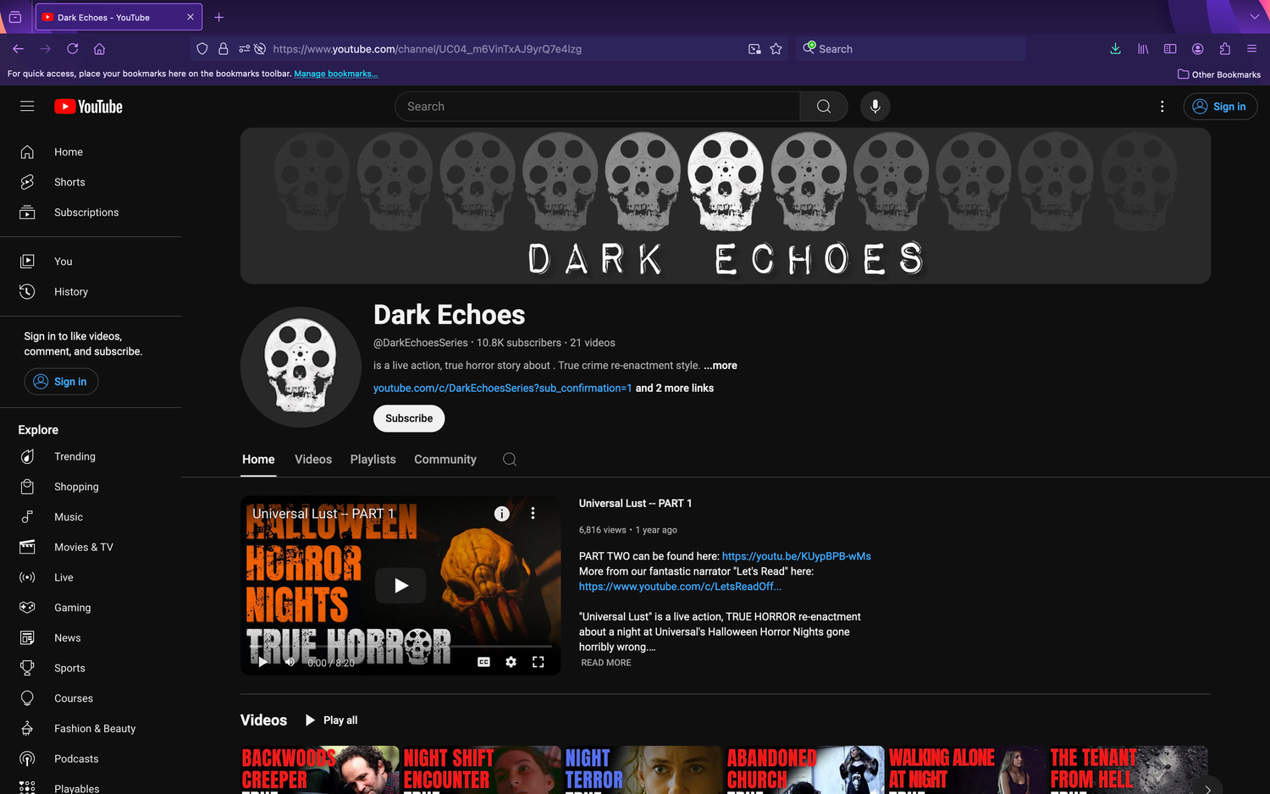Open the Other Bookmarks folder
1270x794 pixels.
pyautogui.click(x=1218, y=74)
